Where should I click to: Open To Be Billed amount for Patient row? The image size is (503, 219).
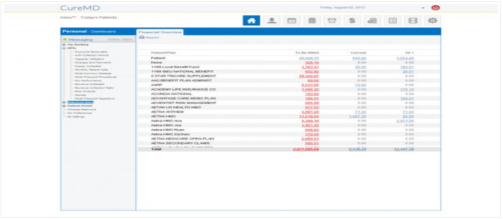(x=309, y=58)
